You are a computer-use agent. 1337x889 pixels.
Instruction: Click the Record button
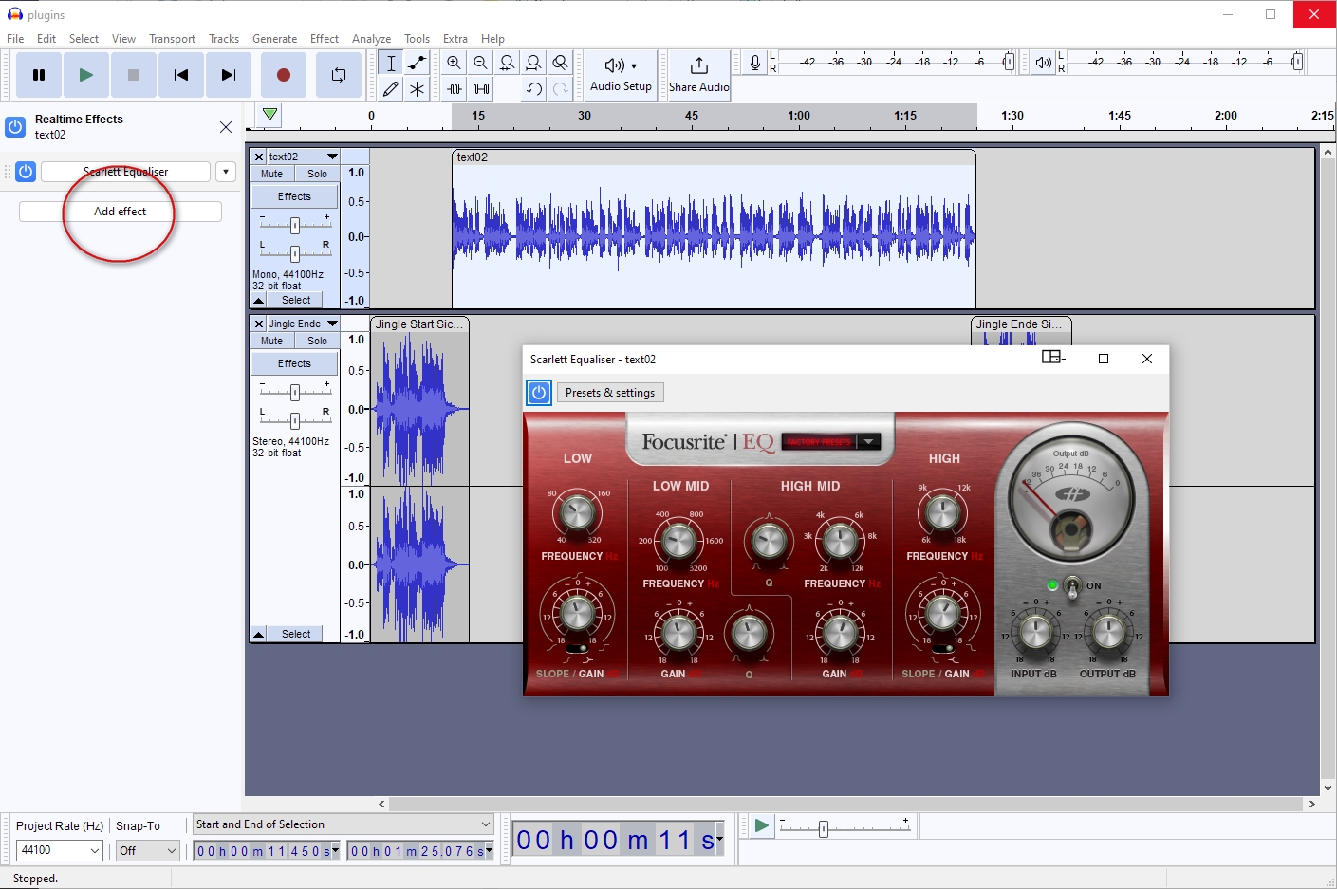click(x=283, y=75)
